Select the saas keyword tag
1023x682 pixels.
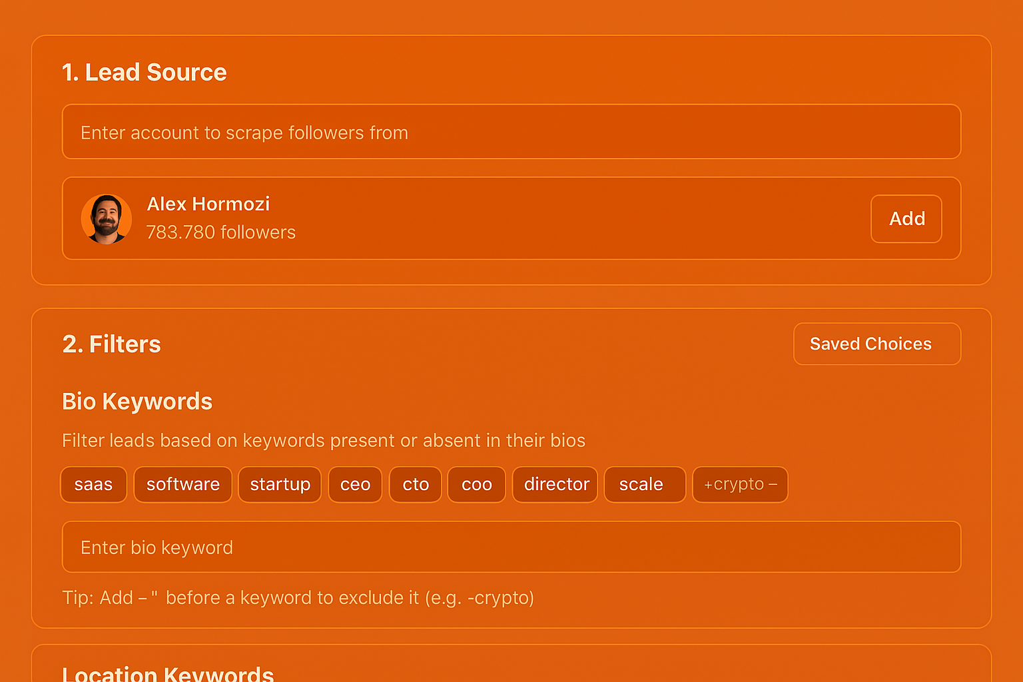click(x=93, y=484)
